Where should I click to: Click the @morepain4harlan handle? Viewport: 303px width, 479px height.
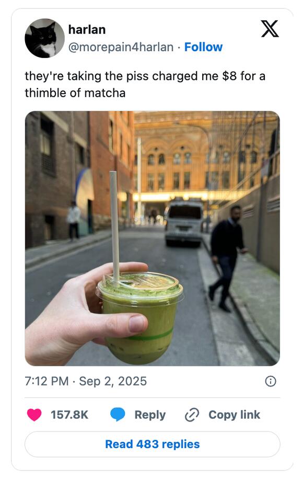click(121, 47)
